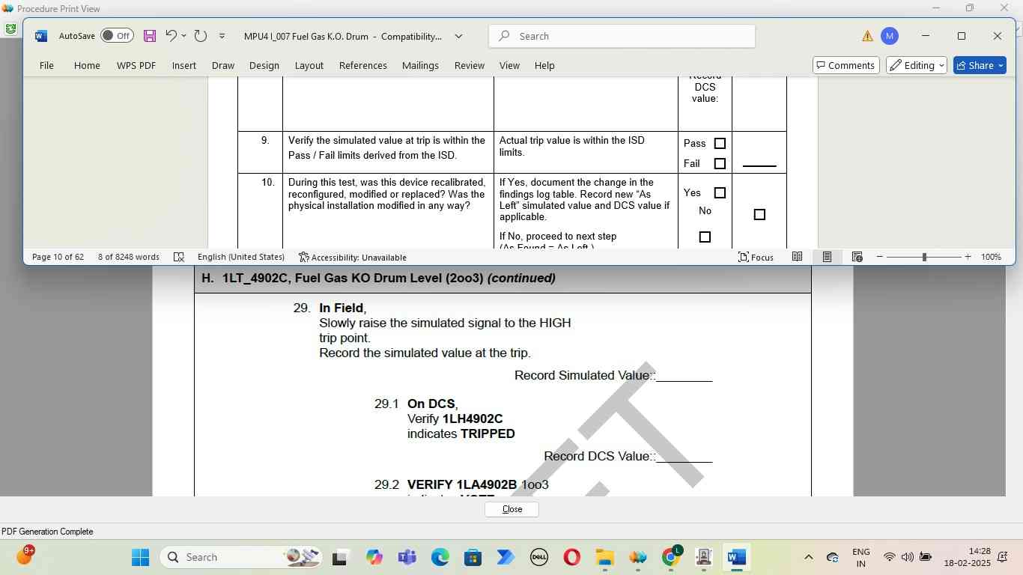Click Close button in Procedure Print View
This screenshot has width=1023, height=575.
(511, 509)
